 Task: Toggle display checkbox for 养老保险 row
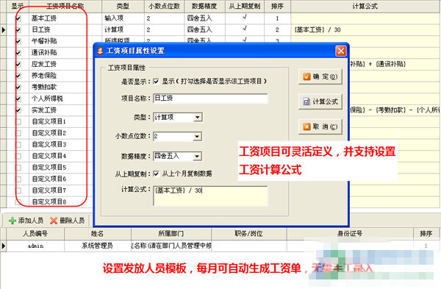coord(18,76)
